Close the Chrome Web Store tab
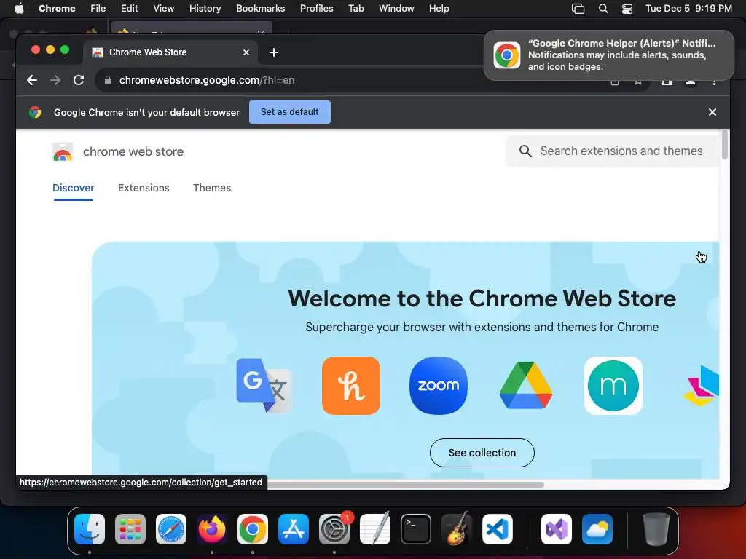Screen dimensions: 746x559 [x=246, y=52]
